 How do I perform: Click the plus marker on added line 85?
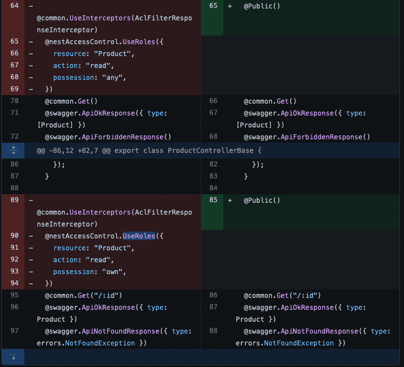pyautogui.click(x=229, y=200)
